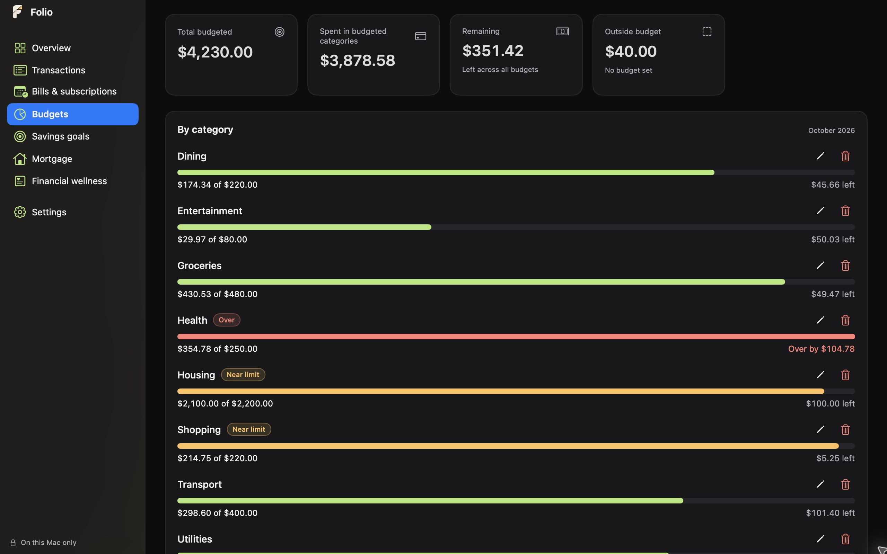Edit the Groceries budget with the pencil icon
The image size is (887, 554).
tap(820, 265)
